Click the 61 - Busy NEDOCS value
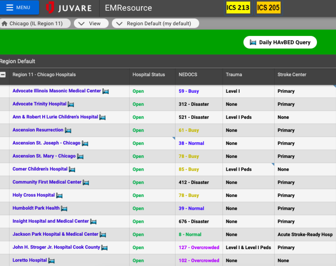The image size is (336, 266). pos(189,131)
